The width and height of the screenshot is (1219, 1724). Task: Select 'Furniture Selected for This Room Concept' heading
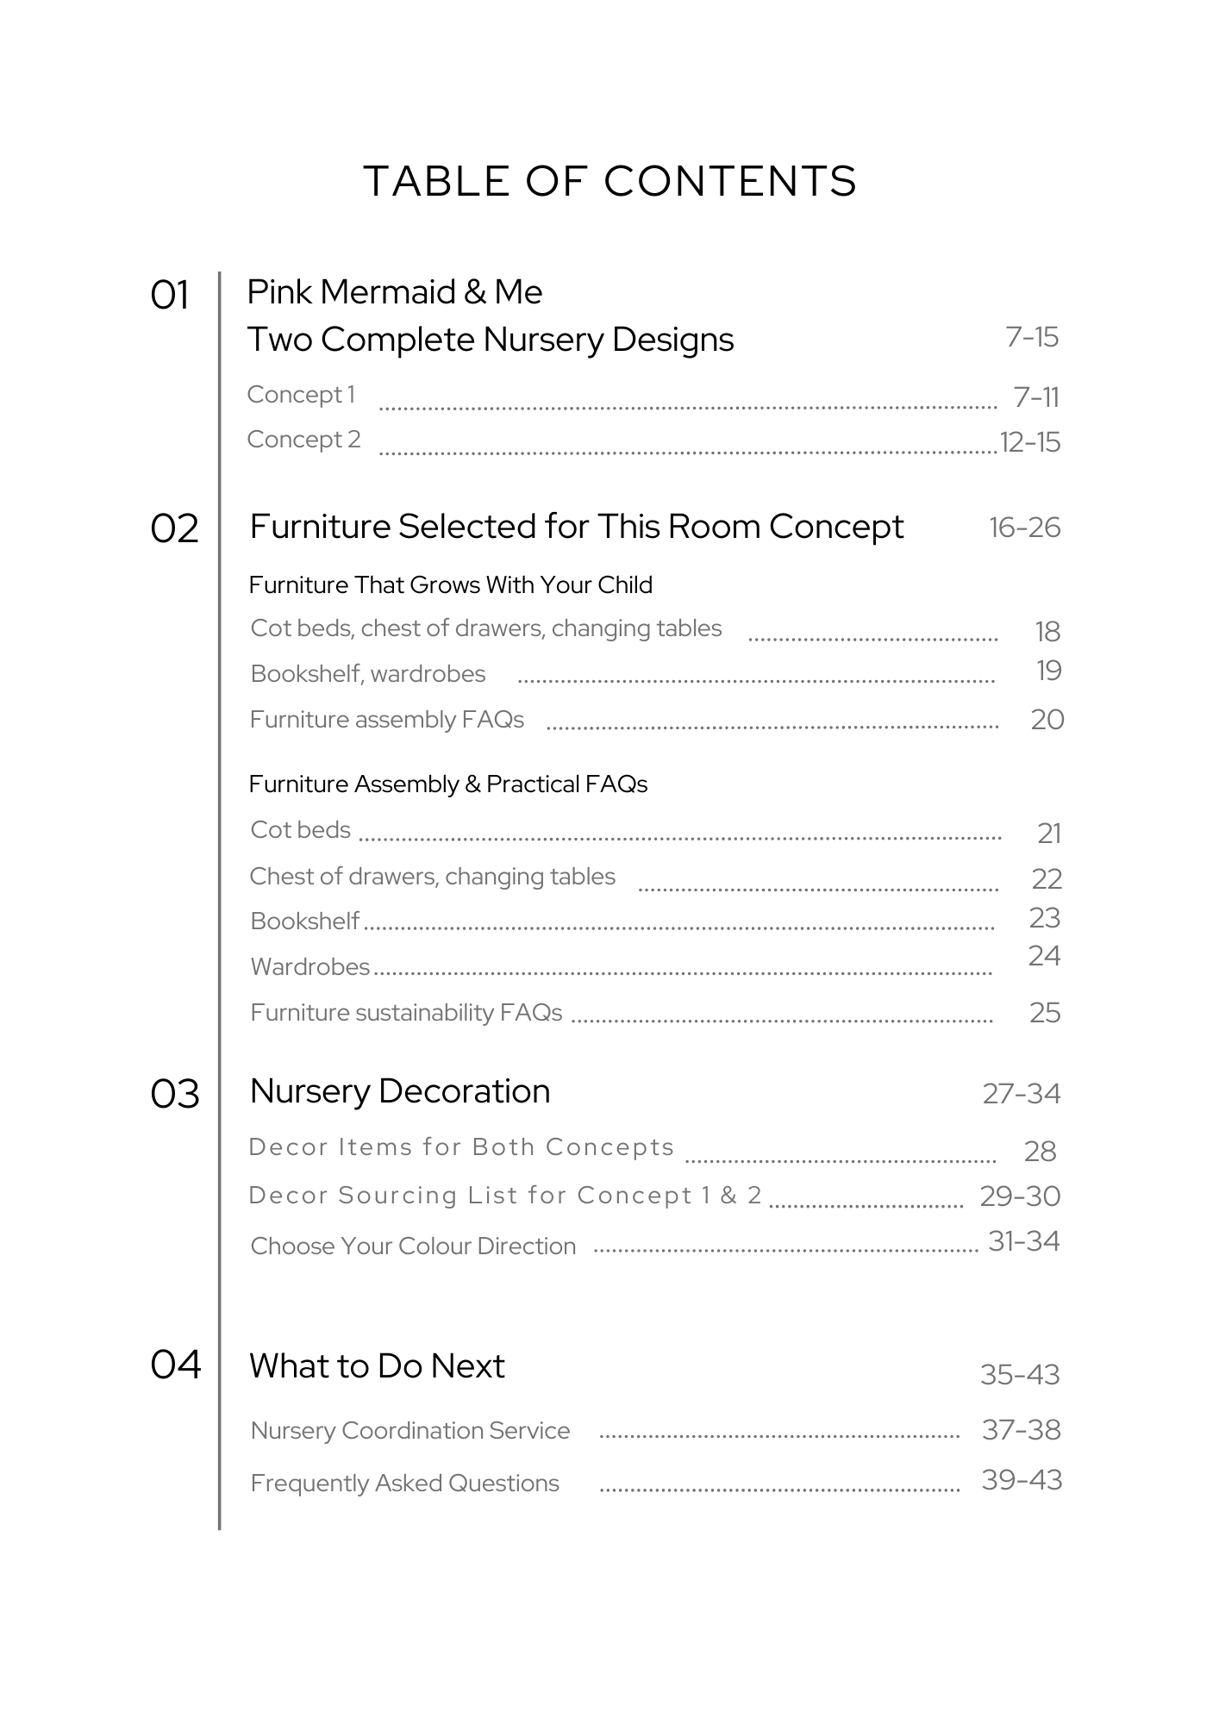576,527
